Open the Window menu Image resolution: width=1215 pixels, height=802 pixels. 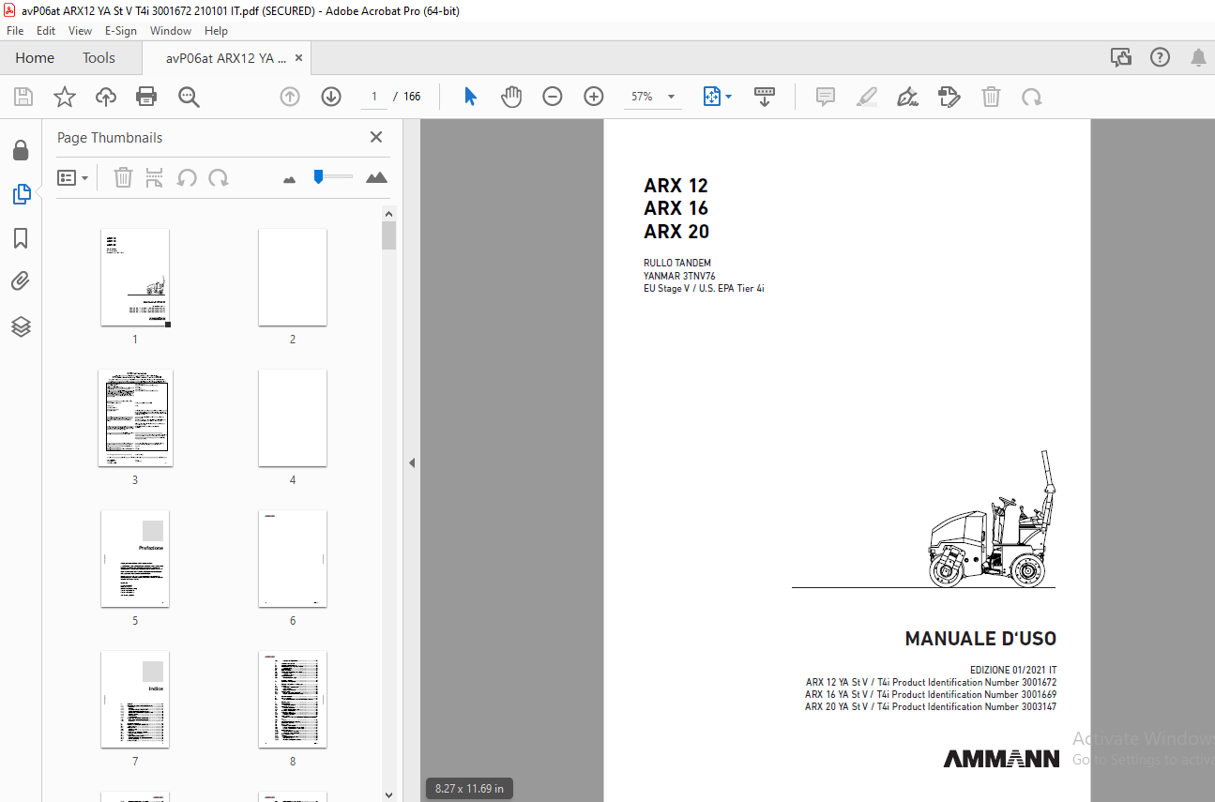[171, 31]
